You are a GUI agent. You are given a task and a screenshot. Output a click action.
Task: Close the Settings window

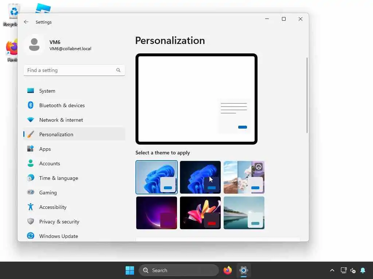pos(301,19)
